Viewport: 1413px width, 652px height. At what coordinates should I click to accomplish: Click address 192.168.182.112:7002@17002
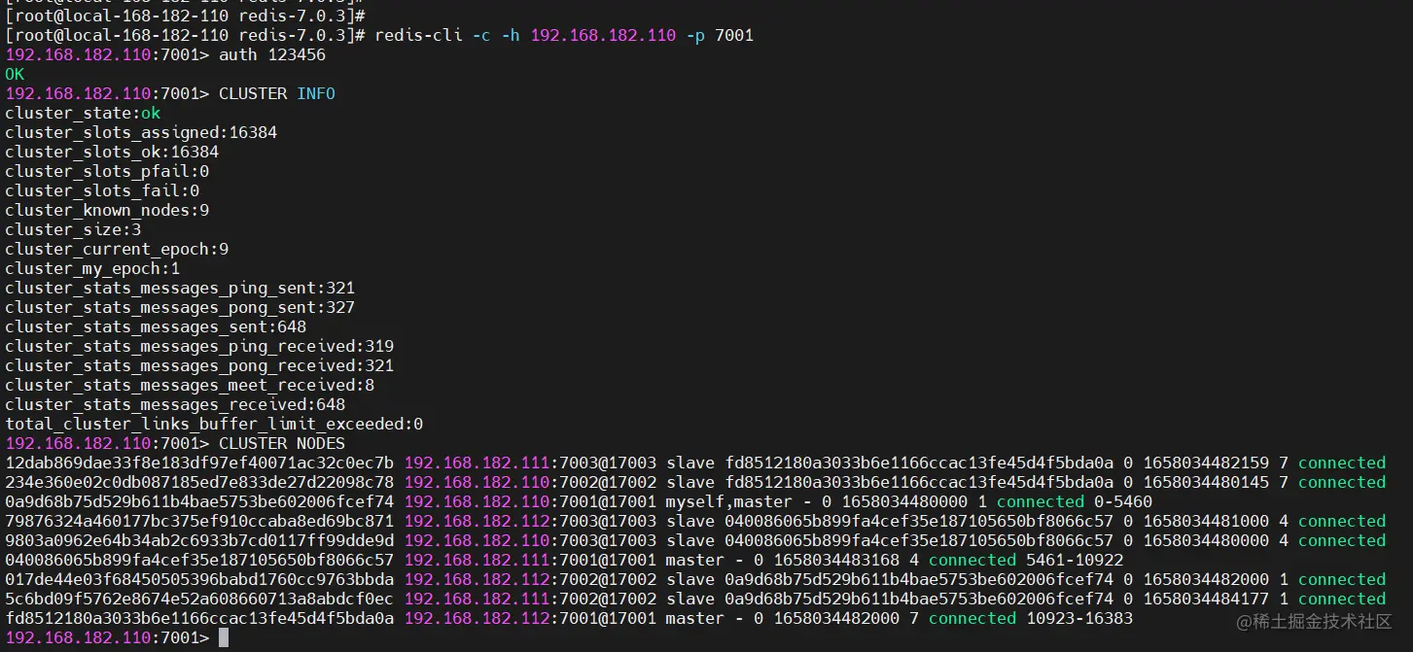[530, 580]
